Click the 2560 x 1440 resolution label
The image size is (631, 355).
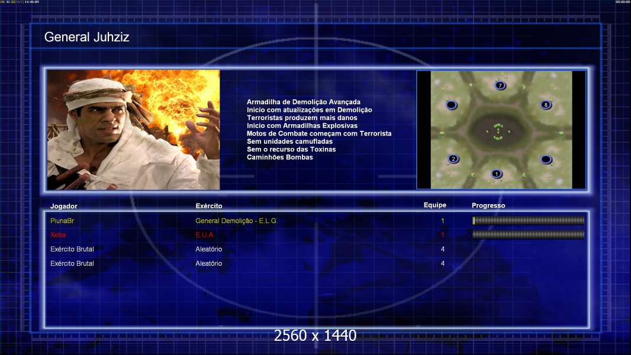coord(315,335)
